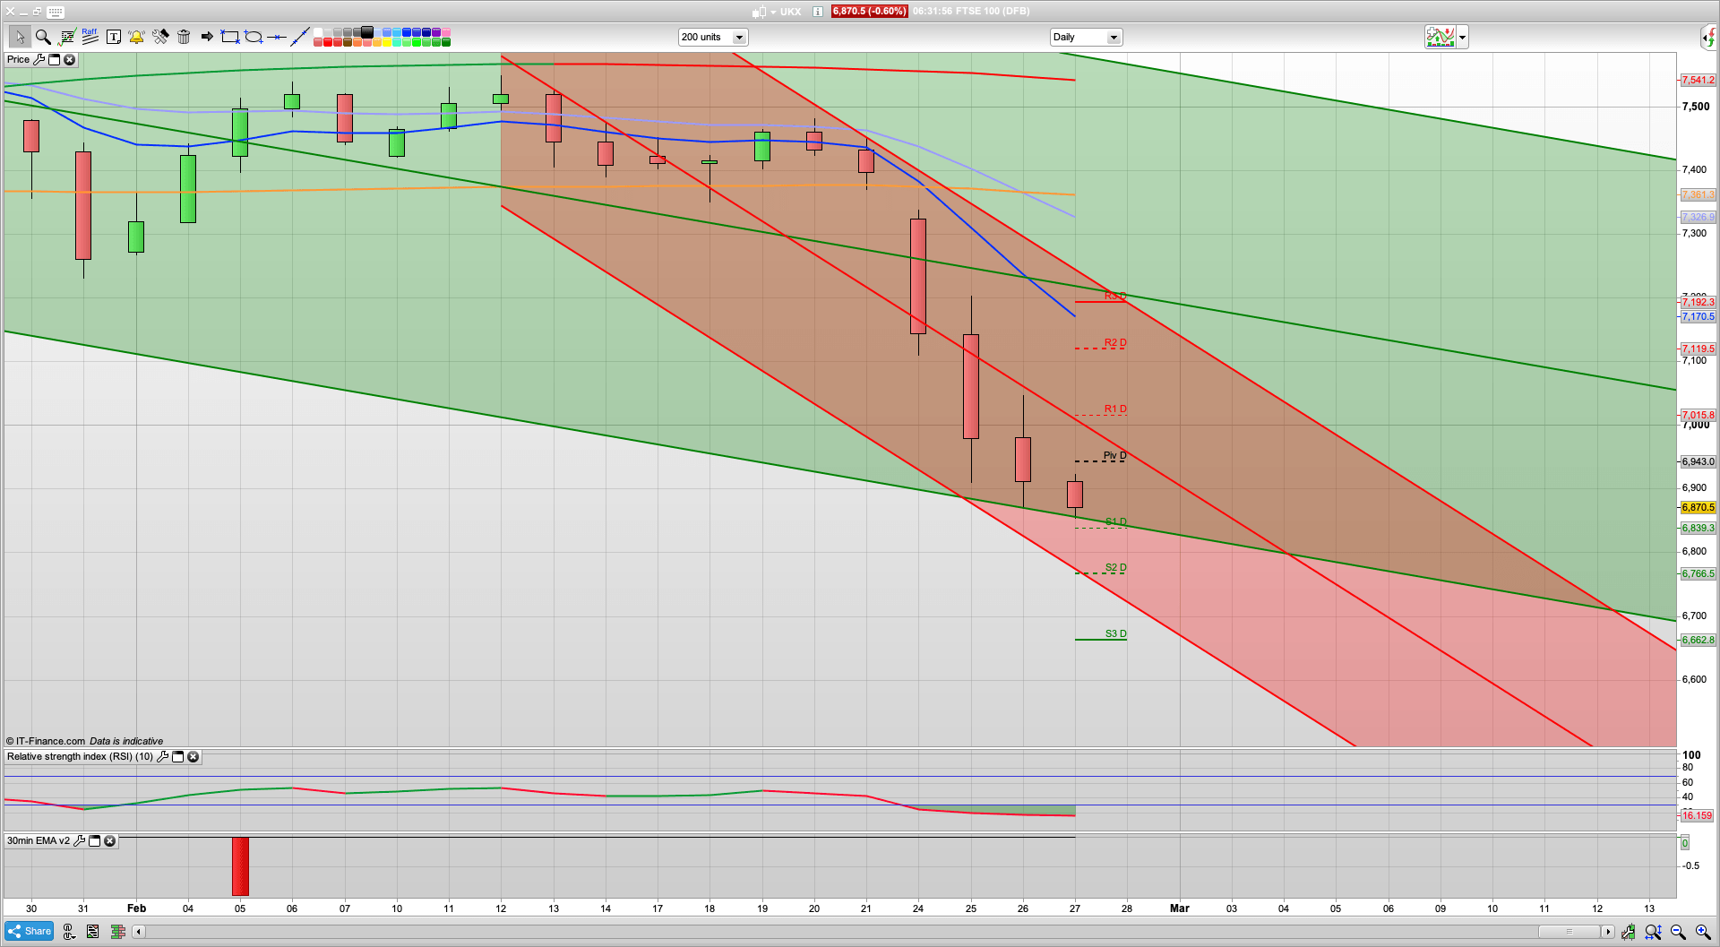Click the UKX instrument label
The width and height of the screenshot is (1720, 947).
[x=790, y=12]
